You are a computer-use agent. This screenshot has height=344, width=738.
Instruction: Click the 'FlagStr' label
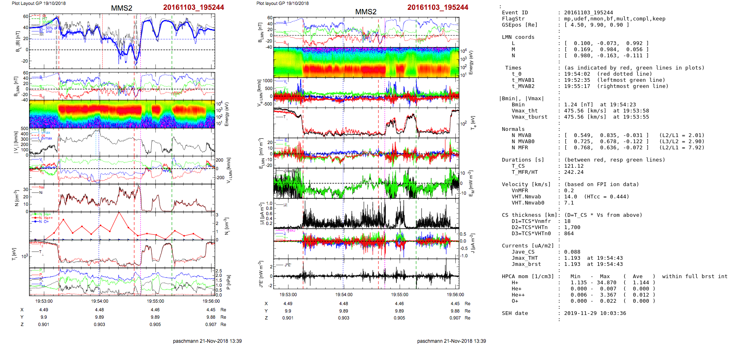point(513,19)
